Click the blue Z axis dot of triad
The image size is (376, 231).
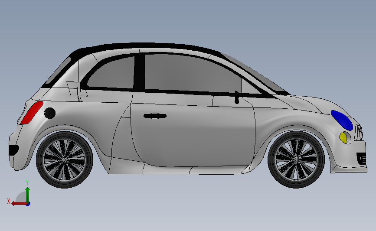pos(28,204)
